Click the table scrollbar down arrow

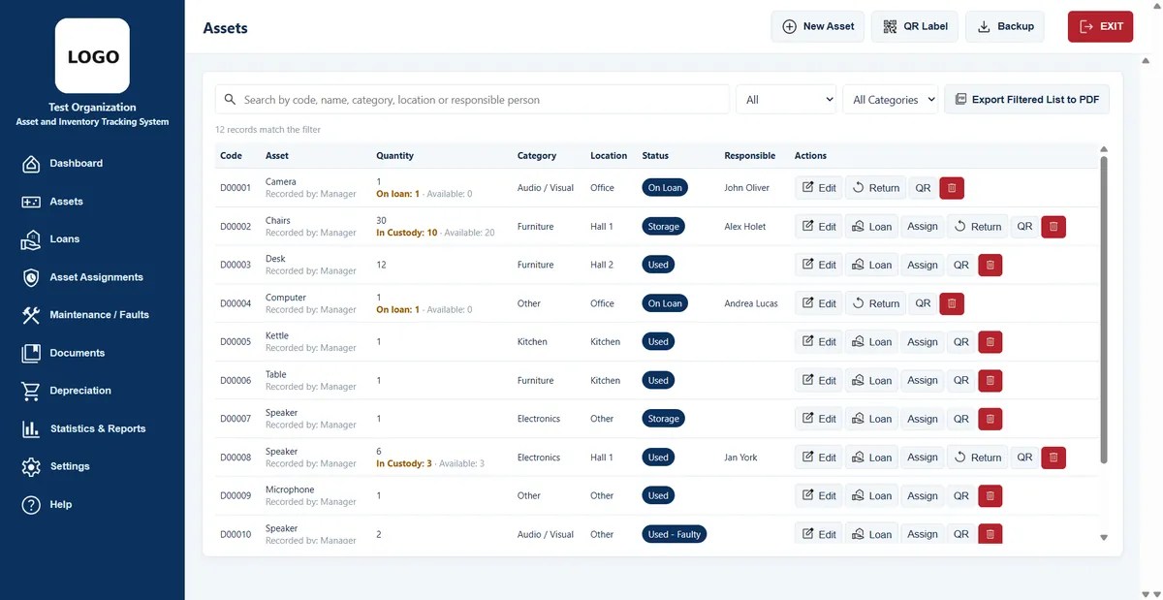(1104, 537)
